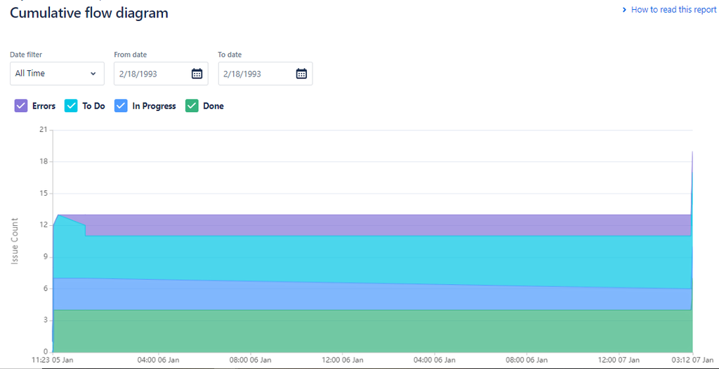Open the Date filter All Time dropdown
Viewport: 719px width, 369px height.
(58, 74)
